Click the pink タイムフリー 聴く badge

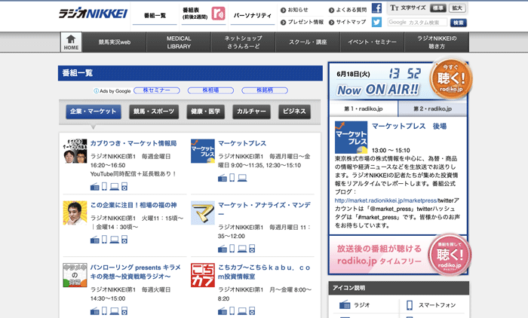pyautogui.click(x=450, y=255)
